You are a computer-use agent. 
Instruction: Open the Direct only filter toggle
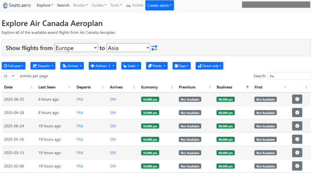(x=209, y=66)
